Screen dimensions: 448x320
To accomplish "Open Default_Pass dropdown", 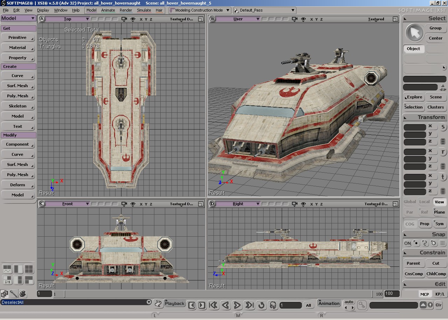I will (265, 10).
